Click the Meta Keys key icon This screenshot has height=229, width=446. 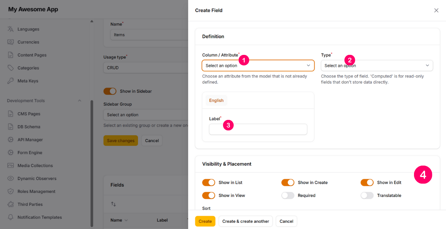pos(10,81)
